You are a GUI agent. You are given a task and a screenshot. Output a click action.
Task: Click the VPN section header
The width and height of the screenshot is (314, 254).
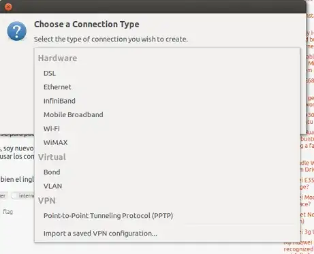pyautogui.click(x=47, y=201)
